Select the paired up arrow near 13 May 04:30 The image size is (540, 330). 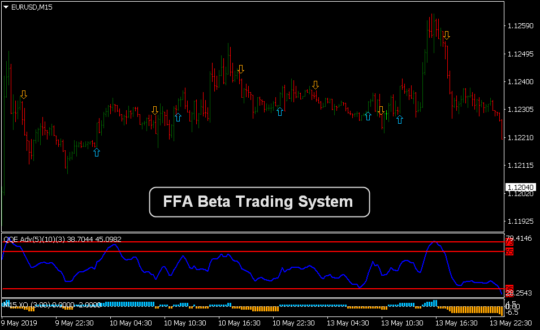click(368, 116)
